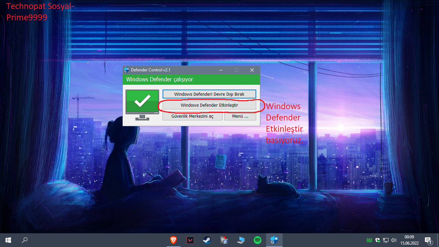Click the Defender Control taskbar icon

274,240
